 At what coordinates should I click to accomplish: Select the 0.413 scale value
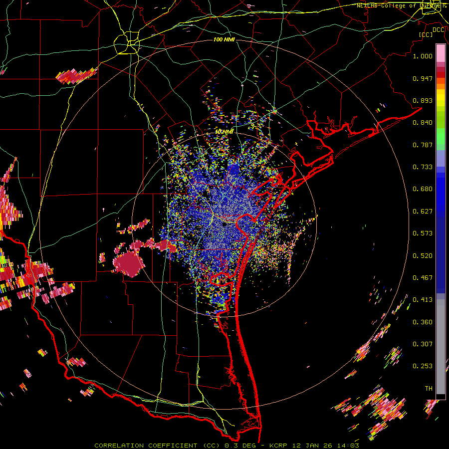click(423, 300)
